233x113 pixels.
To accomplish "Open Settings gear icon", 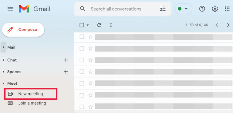I will pyautogui.click(x=215, y=9).
